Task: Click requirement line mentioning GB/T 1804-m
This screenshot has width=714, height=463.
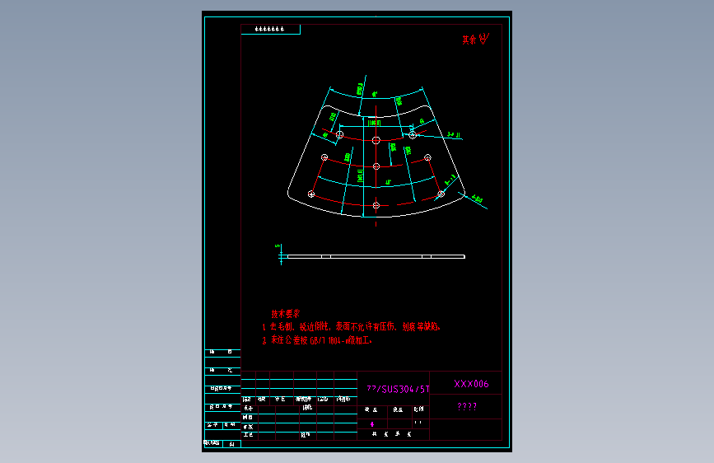Action: click(317, 340)
